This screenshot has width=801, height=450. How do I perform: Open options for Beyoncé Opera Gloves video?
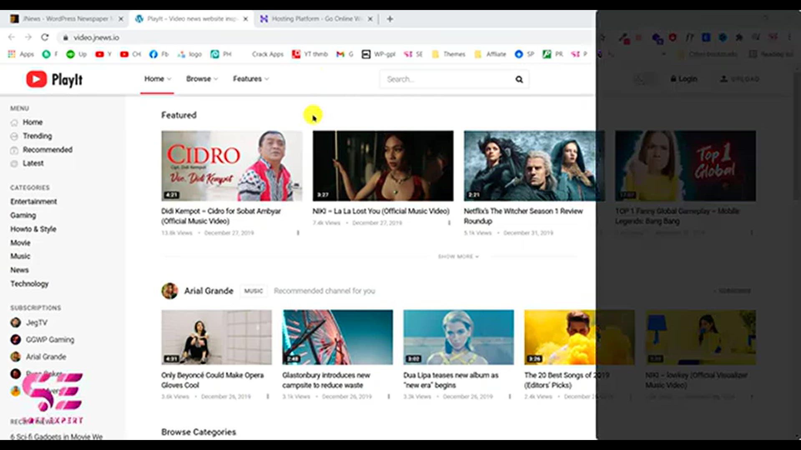[x=268, y=397]
